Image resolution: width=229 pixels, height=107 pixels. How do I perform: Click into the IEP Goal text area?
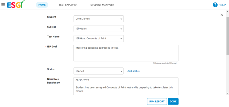(126, 53)
